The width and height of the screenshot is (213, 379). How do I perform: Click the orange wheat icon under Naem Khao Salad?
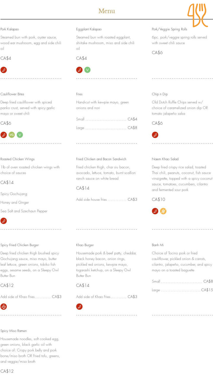coord(163,211)
